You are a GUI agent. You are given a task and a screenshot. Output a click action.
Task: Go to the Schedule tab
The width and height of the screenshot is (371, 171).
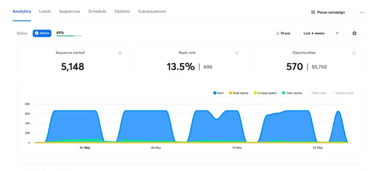click(x=97, y=11)
